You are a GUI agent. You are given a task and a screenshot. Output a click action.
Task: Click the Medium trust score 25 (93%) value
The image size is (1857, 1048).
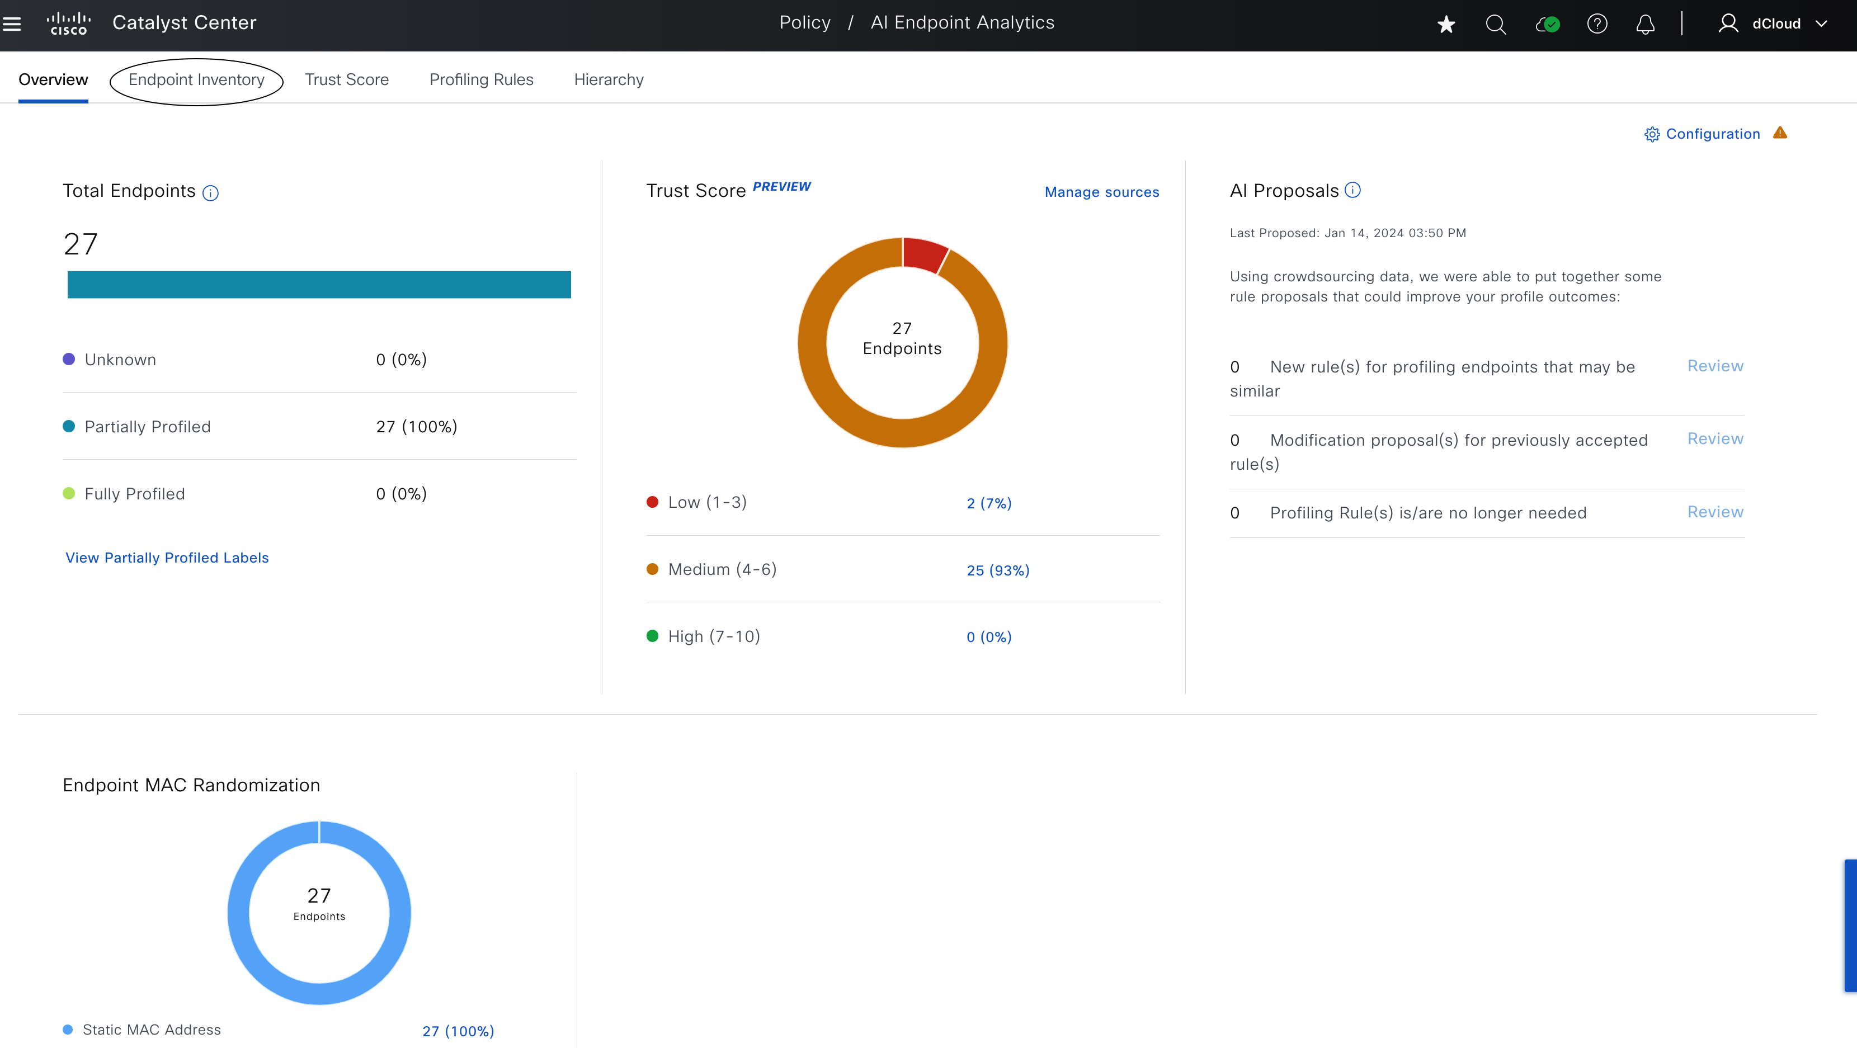point(998,570)
